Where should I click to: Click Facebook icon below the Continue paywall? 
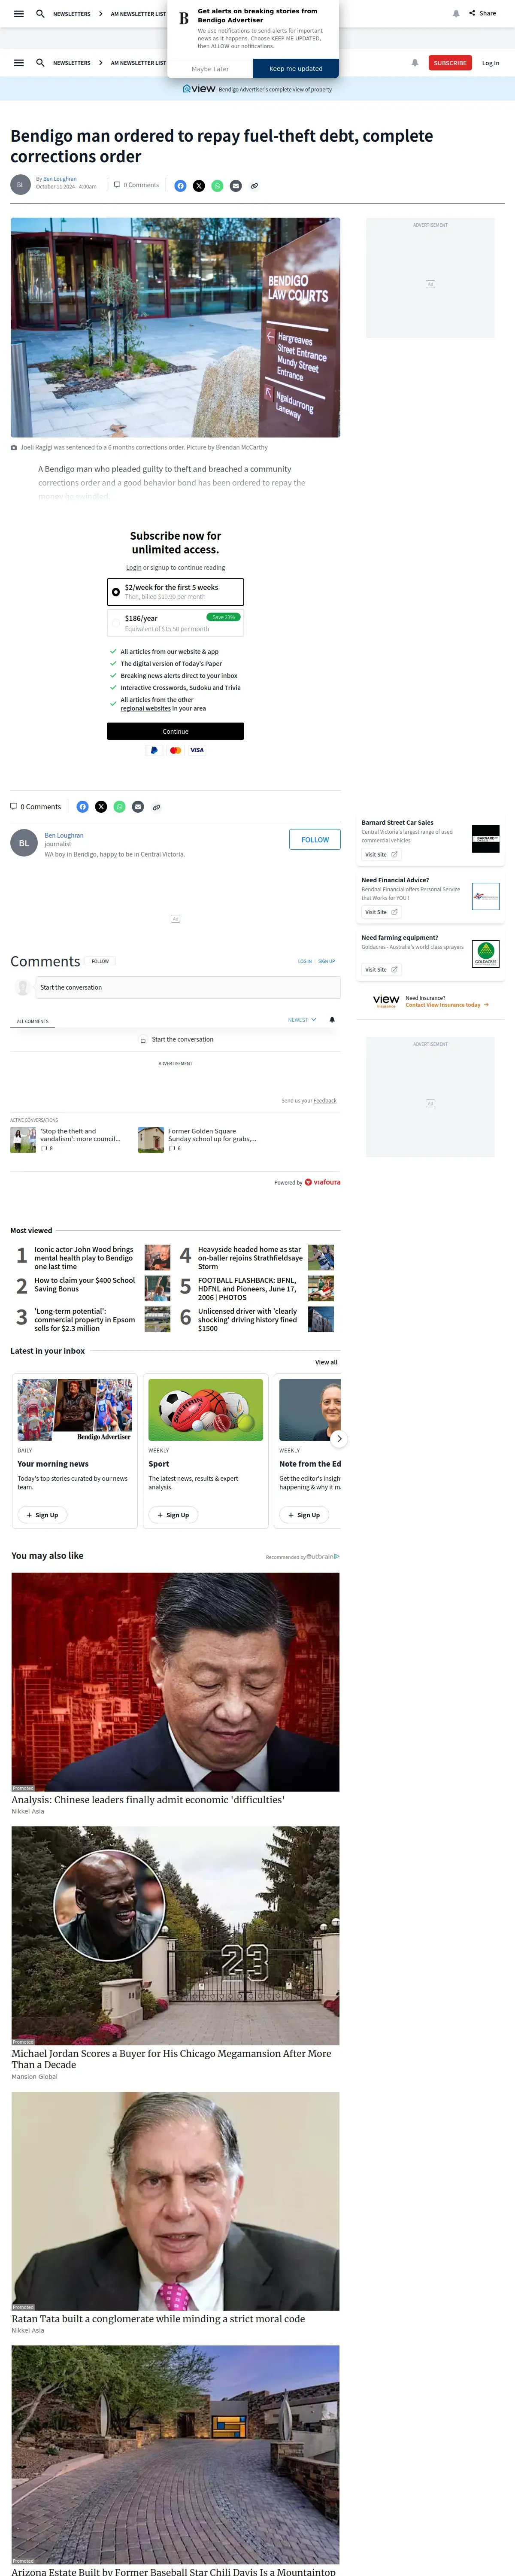click(82, 807)
